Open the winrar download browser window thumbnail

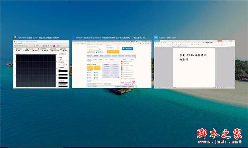pyautogui.click(x=112, y=64)
